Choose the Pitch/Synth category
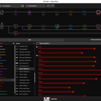 click(x=3, y=69)
